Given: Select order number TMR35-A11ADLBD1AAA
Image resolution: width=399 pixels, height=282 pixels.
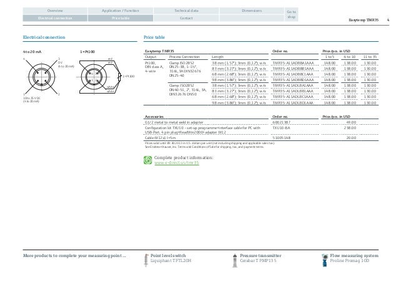Looking at the screenshot, I should coord(293,103).
